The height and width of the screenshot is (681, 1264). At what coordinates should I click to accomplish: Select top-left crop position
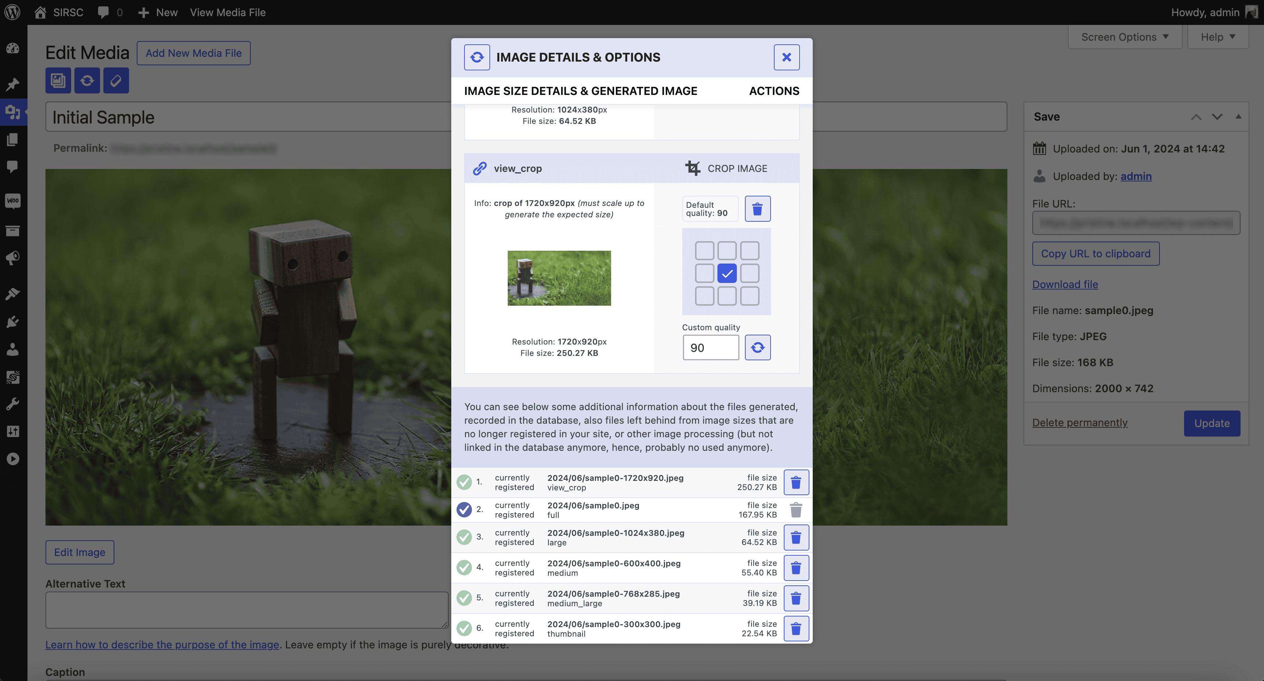click(x=705, y=251)
